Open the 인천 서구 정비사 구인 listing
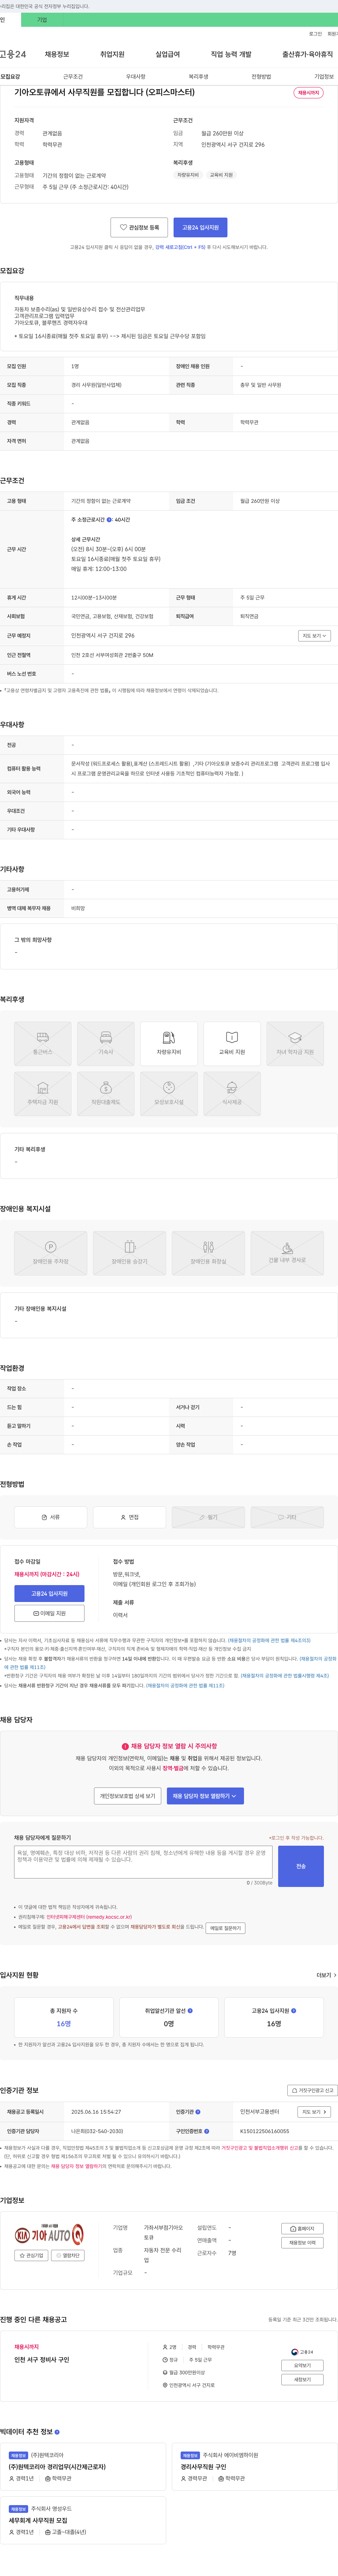 pos(42,2359)
